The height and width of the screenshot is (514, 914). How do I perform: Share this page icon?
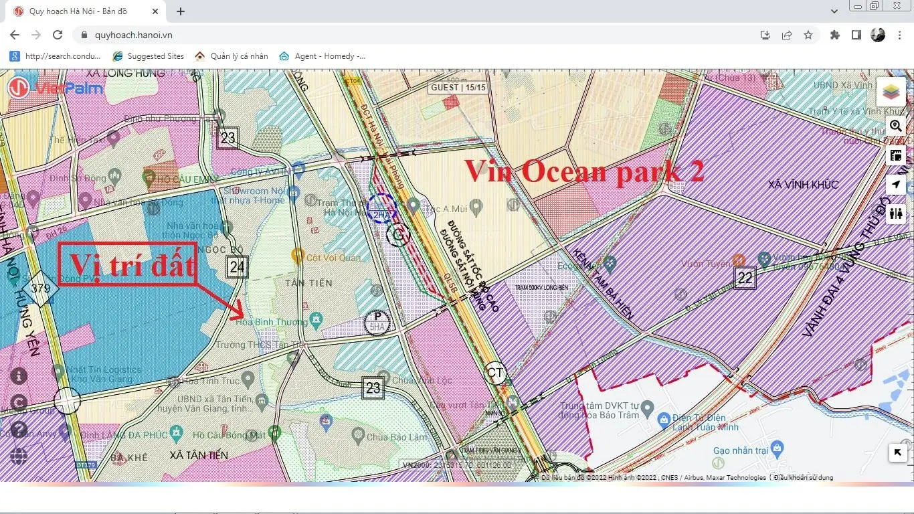[x=787, y=35]
